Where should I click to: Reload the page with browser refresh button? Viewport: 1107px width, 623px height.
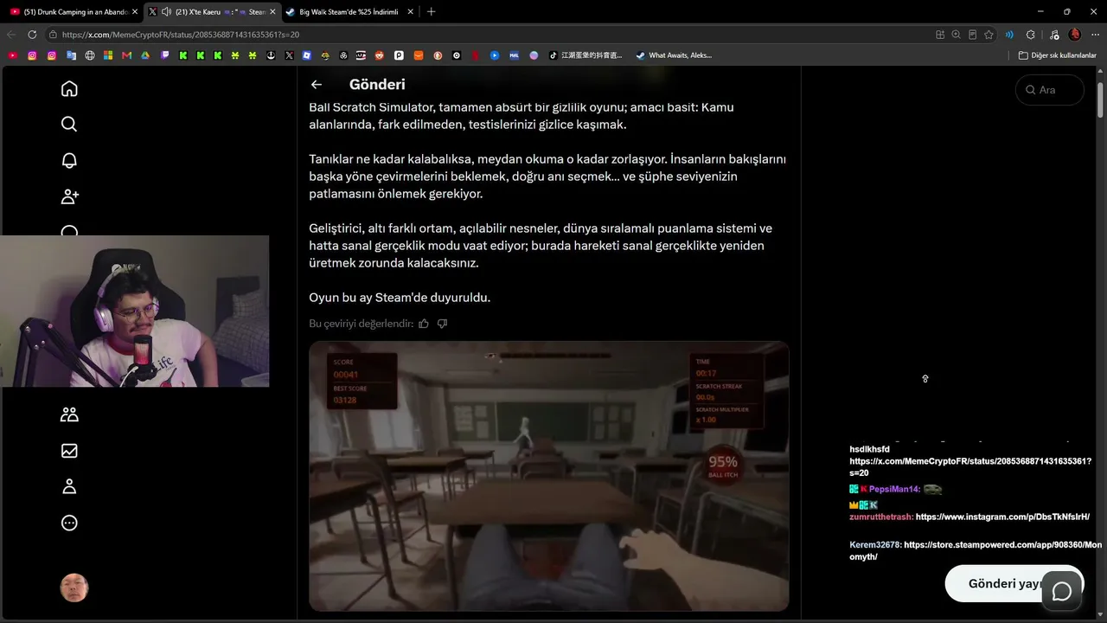coord(32,35)
